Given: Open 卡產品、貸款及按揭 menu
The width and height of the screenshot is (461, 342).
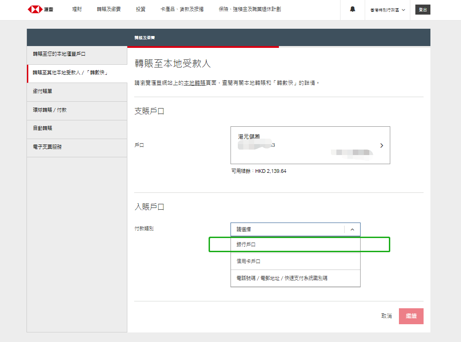Looking at the screenshot, I should (x=182, y=10).
